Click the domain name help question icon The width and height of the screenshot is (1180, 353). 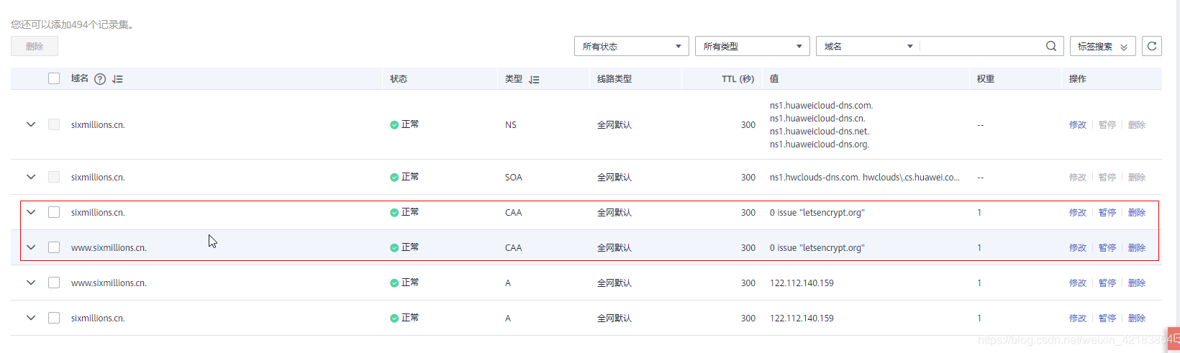(100, 79)
